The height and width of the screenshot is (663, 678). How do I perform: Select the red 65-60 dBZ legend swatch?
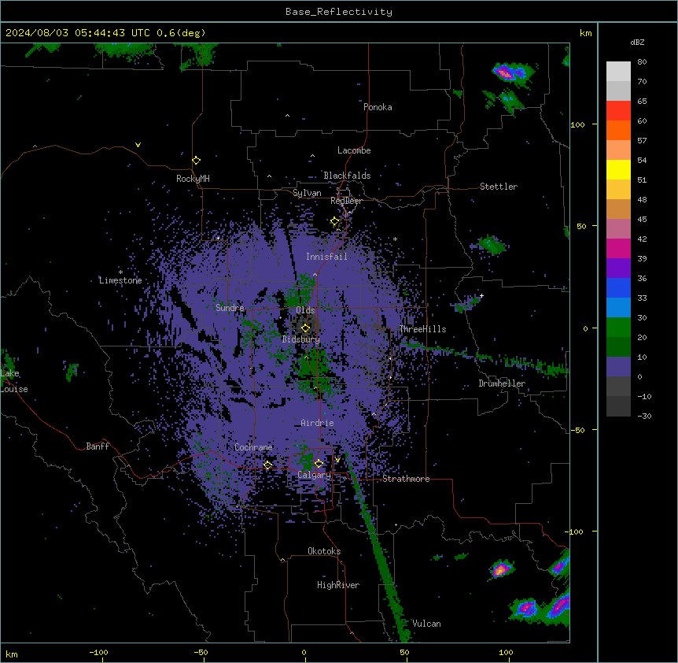click(x=618, y=110)
